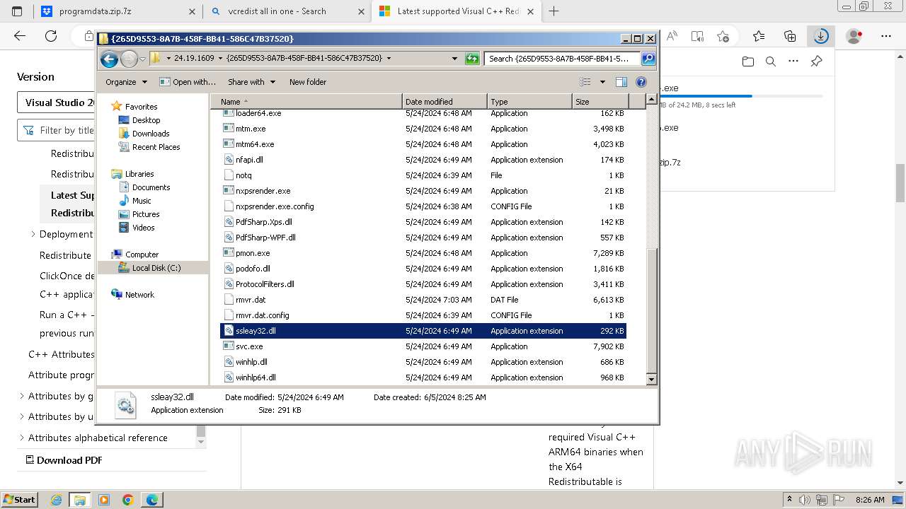Pin the downloads panel
Viewport: 906px width, 509px height.
[x=816, y=62]
